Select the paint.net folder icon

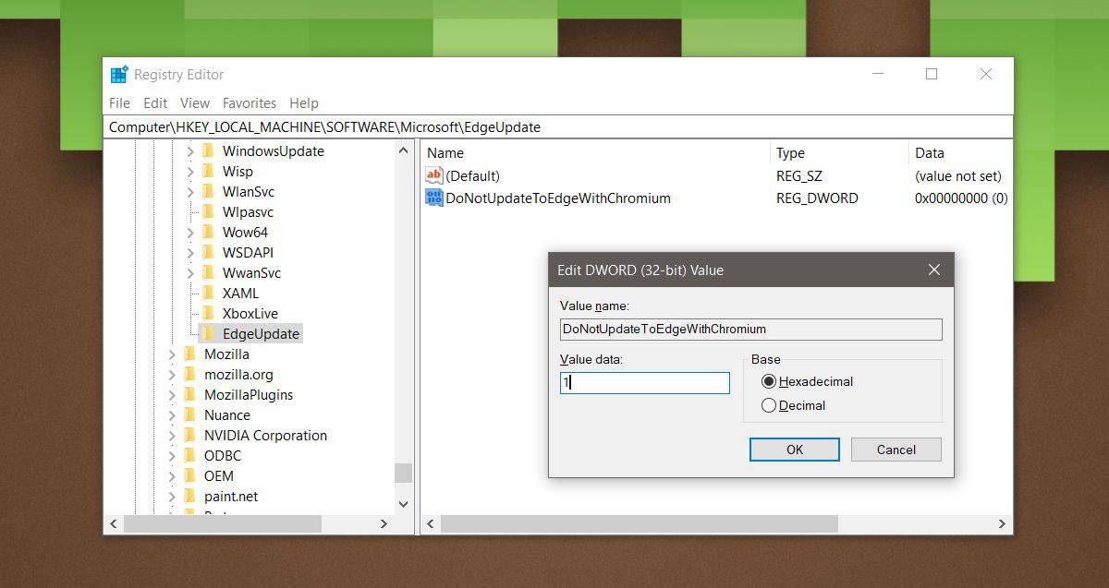coord(189,496)
